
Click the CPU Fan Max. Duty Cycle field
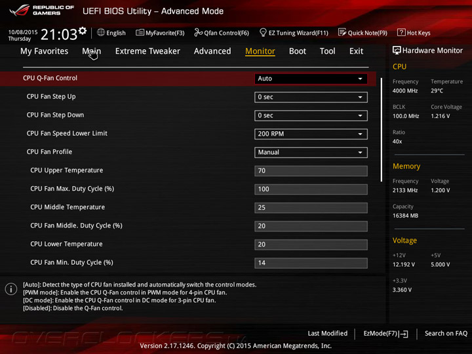point(311,189)
